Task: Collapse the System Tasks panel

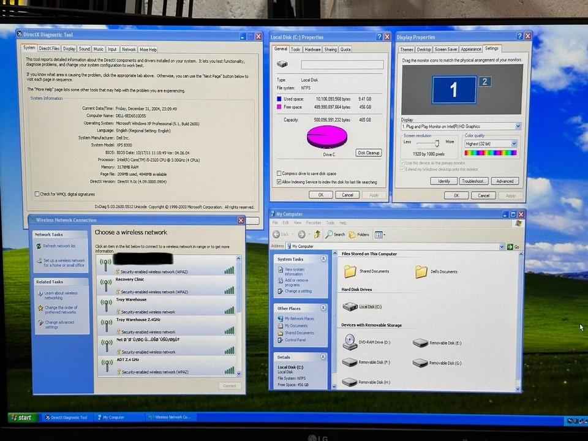Action: click(x=324, y=260)
